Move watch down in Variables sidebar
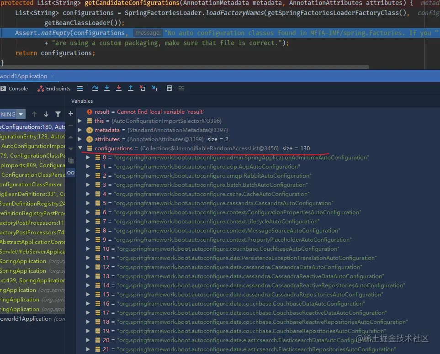The image size is (440, 354). click(x=71, y=148)
